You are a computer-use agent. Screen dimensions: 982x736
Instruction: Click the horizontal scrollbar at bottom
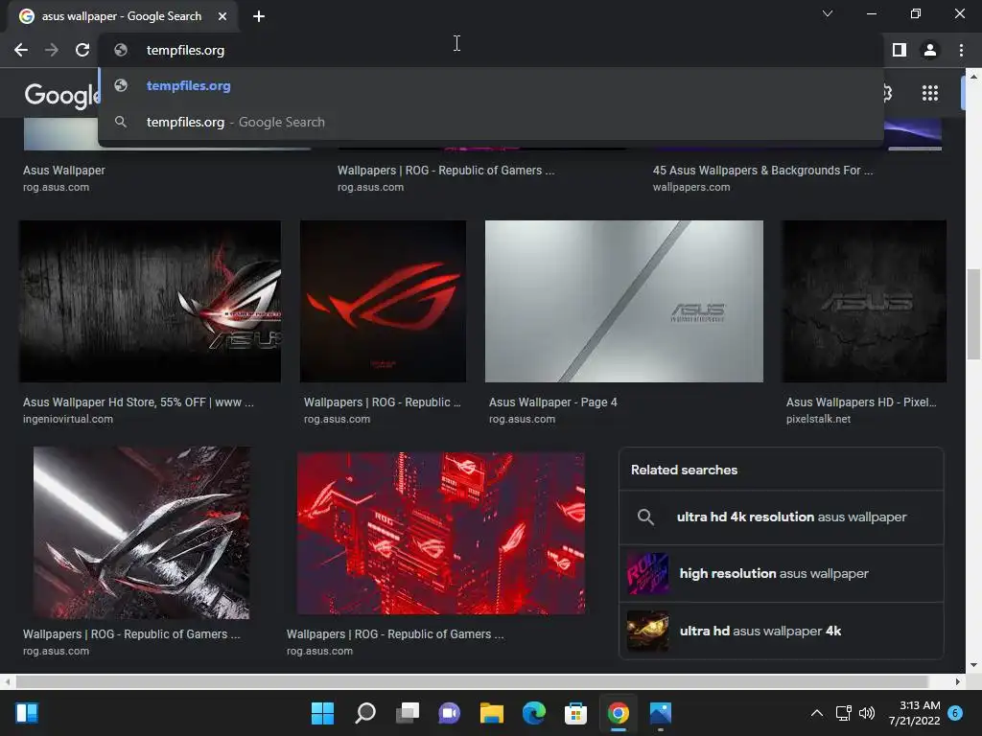472,681
